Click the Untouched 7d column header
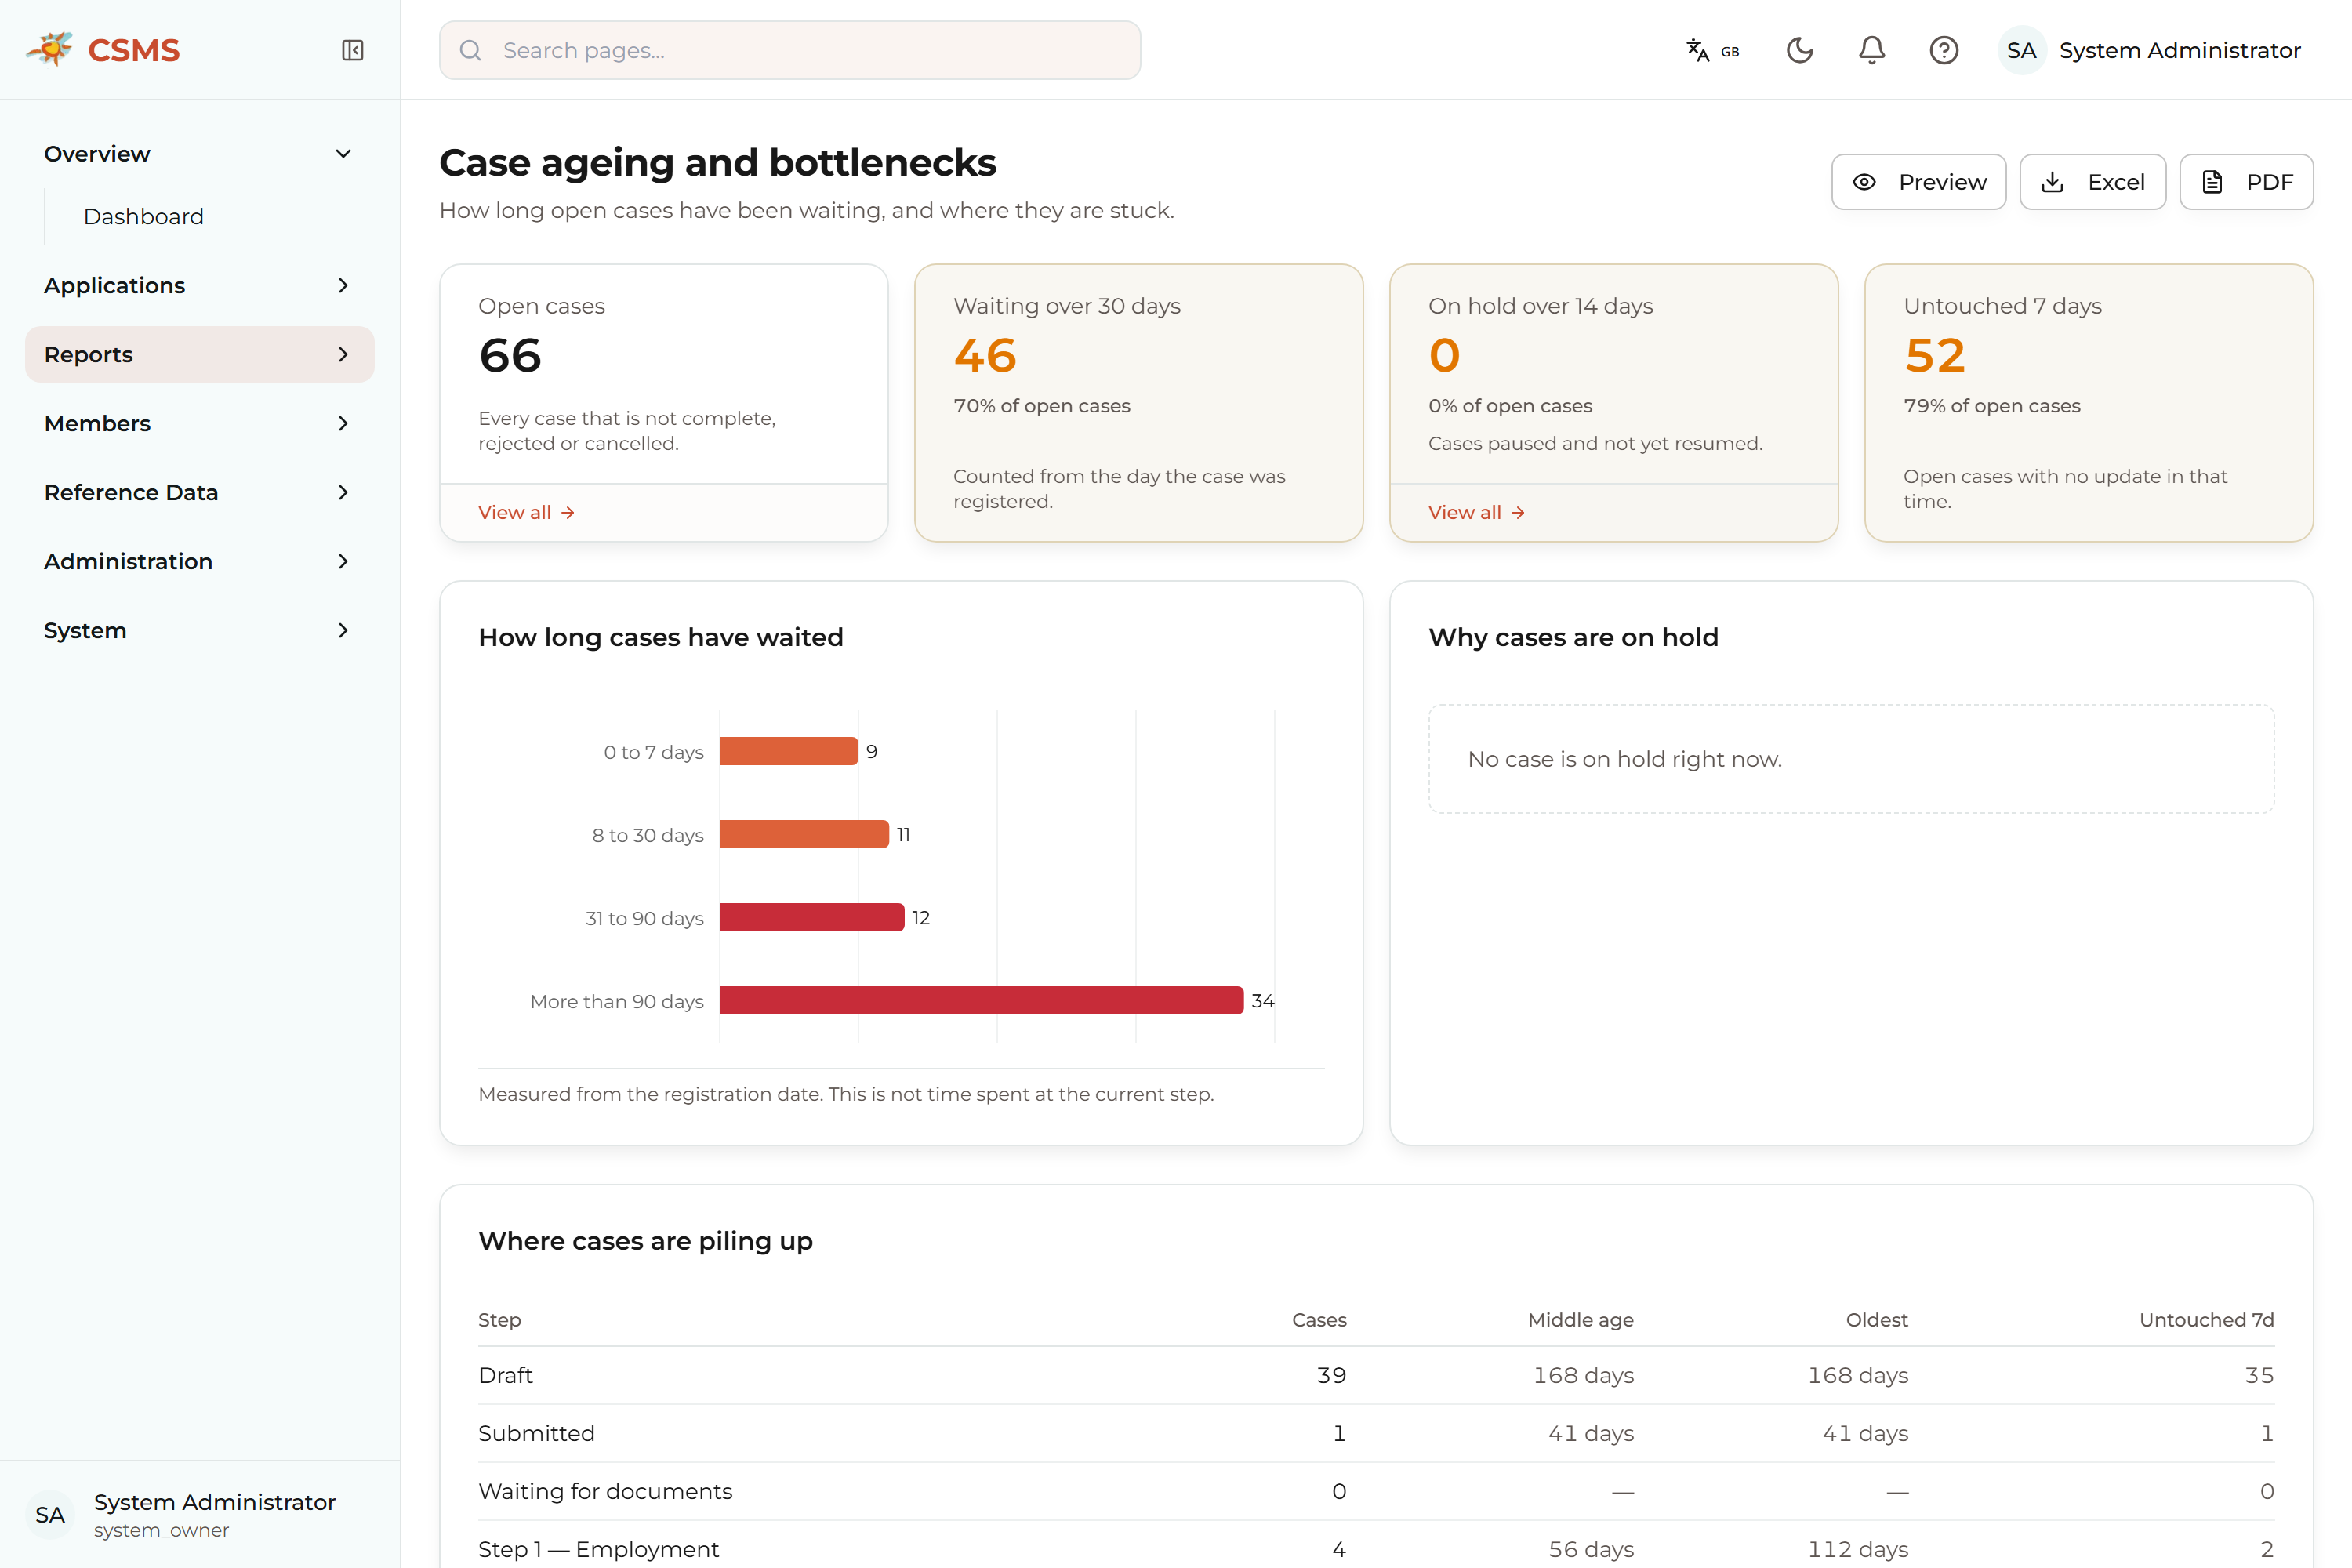 pos(2206,1319)
